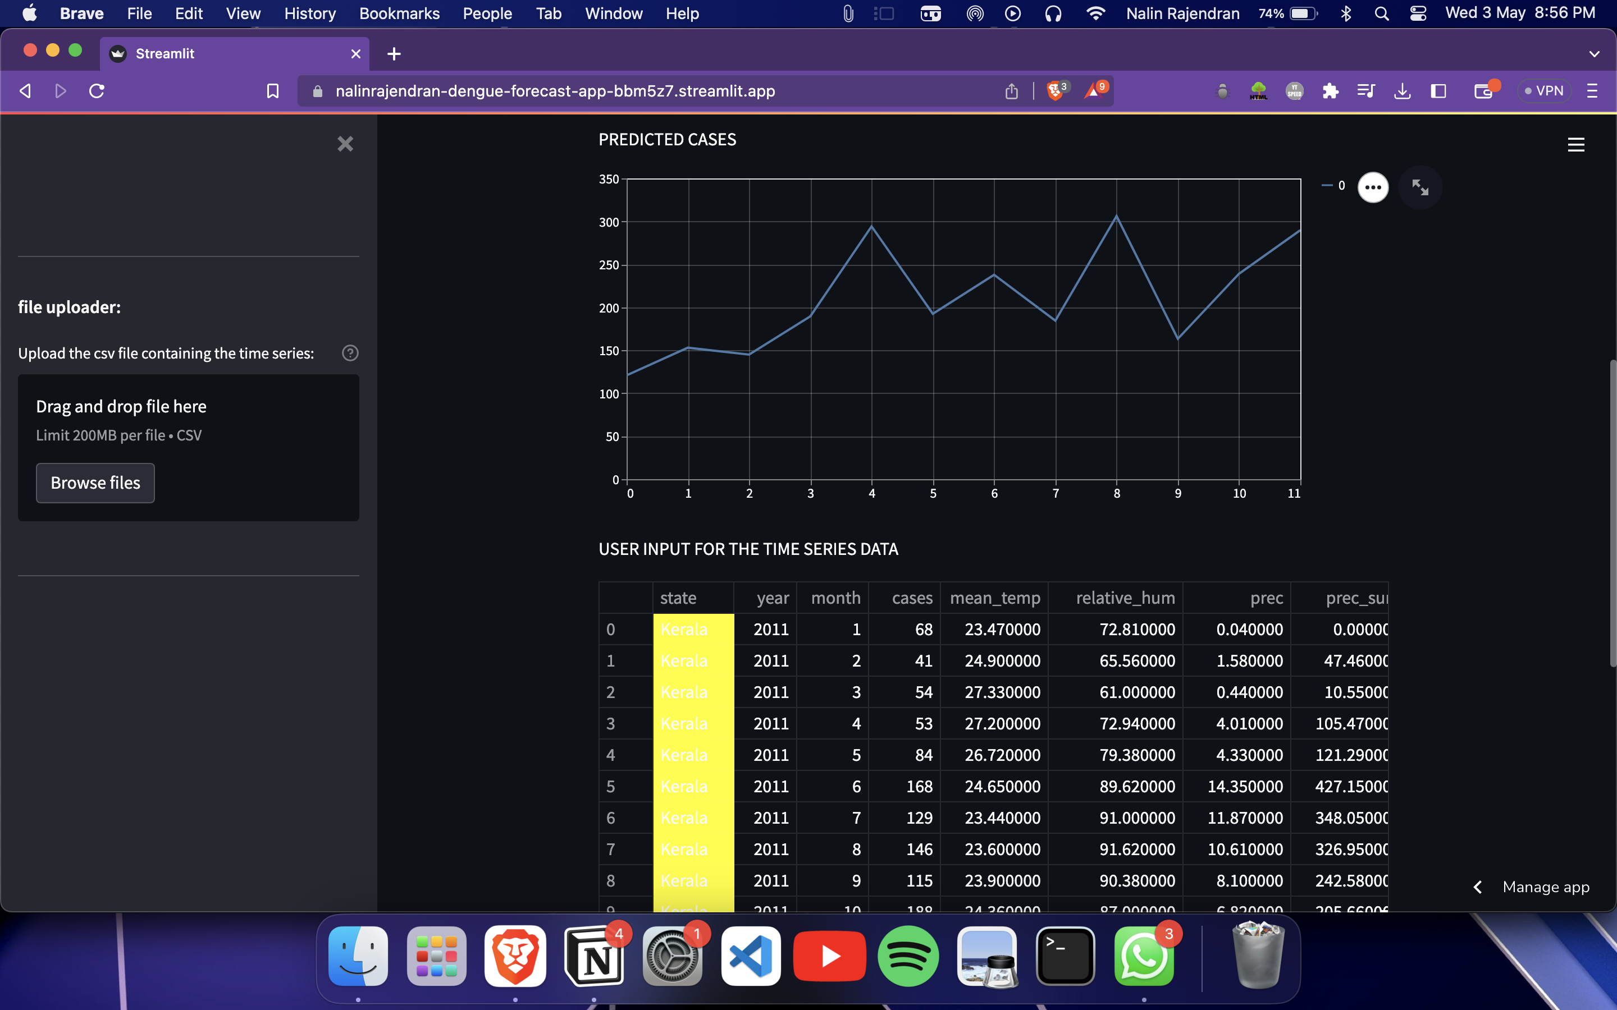This screenshot has width=1617, height=1010.
Task: Open the Brave main menu button
Action: coord(1592,91)
